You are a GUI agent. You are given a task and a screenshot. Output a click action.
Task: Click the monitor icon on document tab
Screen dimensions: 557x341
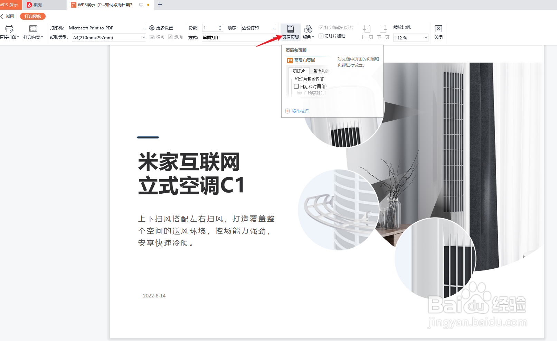pos(141,5)
